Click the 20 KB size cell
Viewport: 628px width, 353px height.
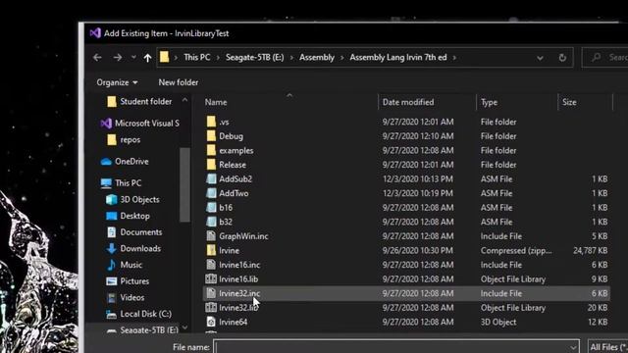[x=598, y=308]
